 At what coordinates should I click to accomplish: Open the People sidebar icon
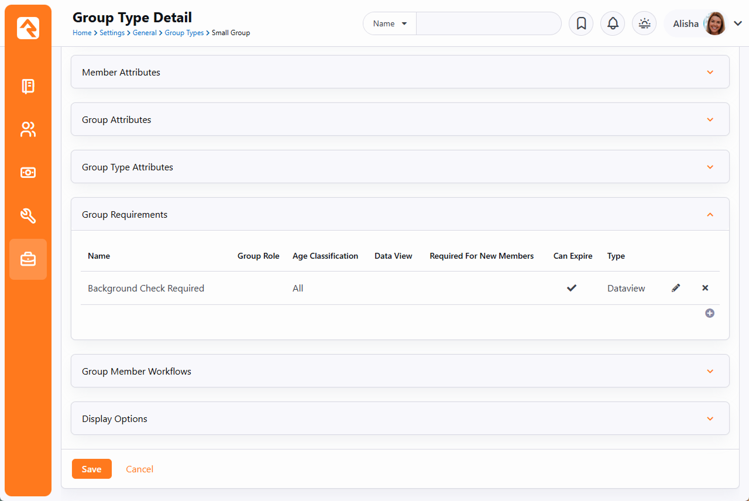pyautogui.click(x=28, y=129)
